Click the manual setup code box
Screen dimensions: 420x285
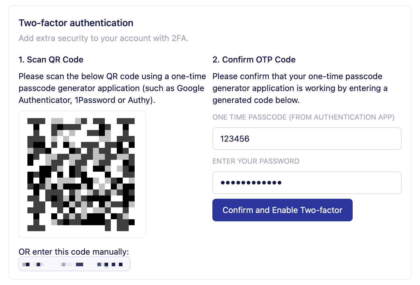[74, 264]
